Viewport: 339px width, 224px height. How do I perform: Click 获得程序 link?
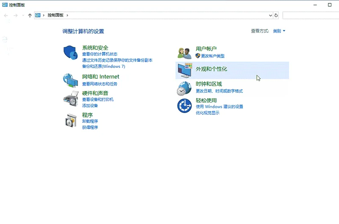[x=90, y=127]
